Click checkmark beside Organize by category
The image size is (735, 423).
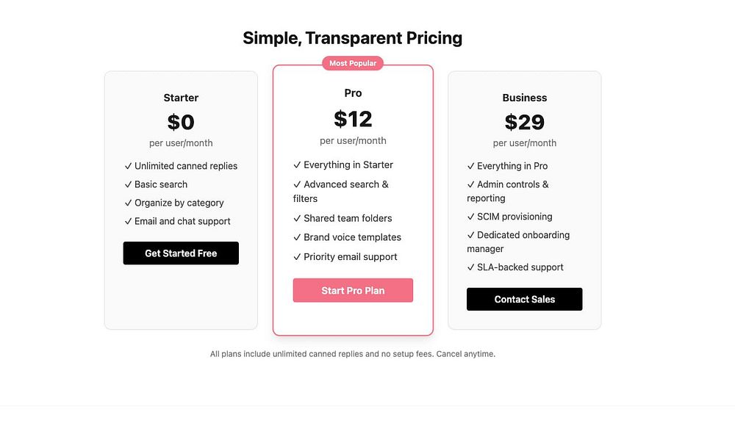pos(128,203)
